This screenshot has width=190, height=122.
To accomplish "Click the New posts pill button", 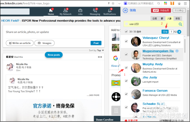I will 54,55.
